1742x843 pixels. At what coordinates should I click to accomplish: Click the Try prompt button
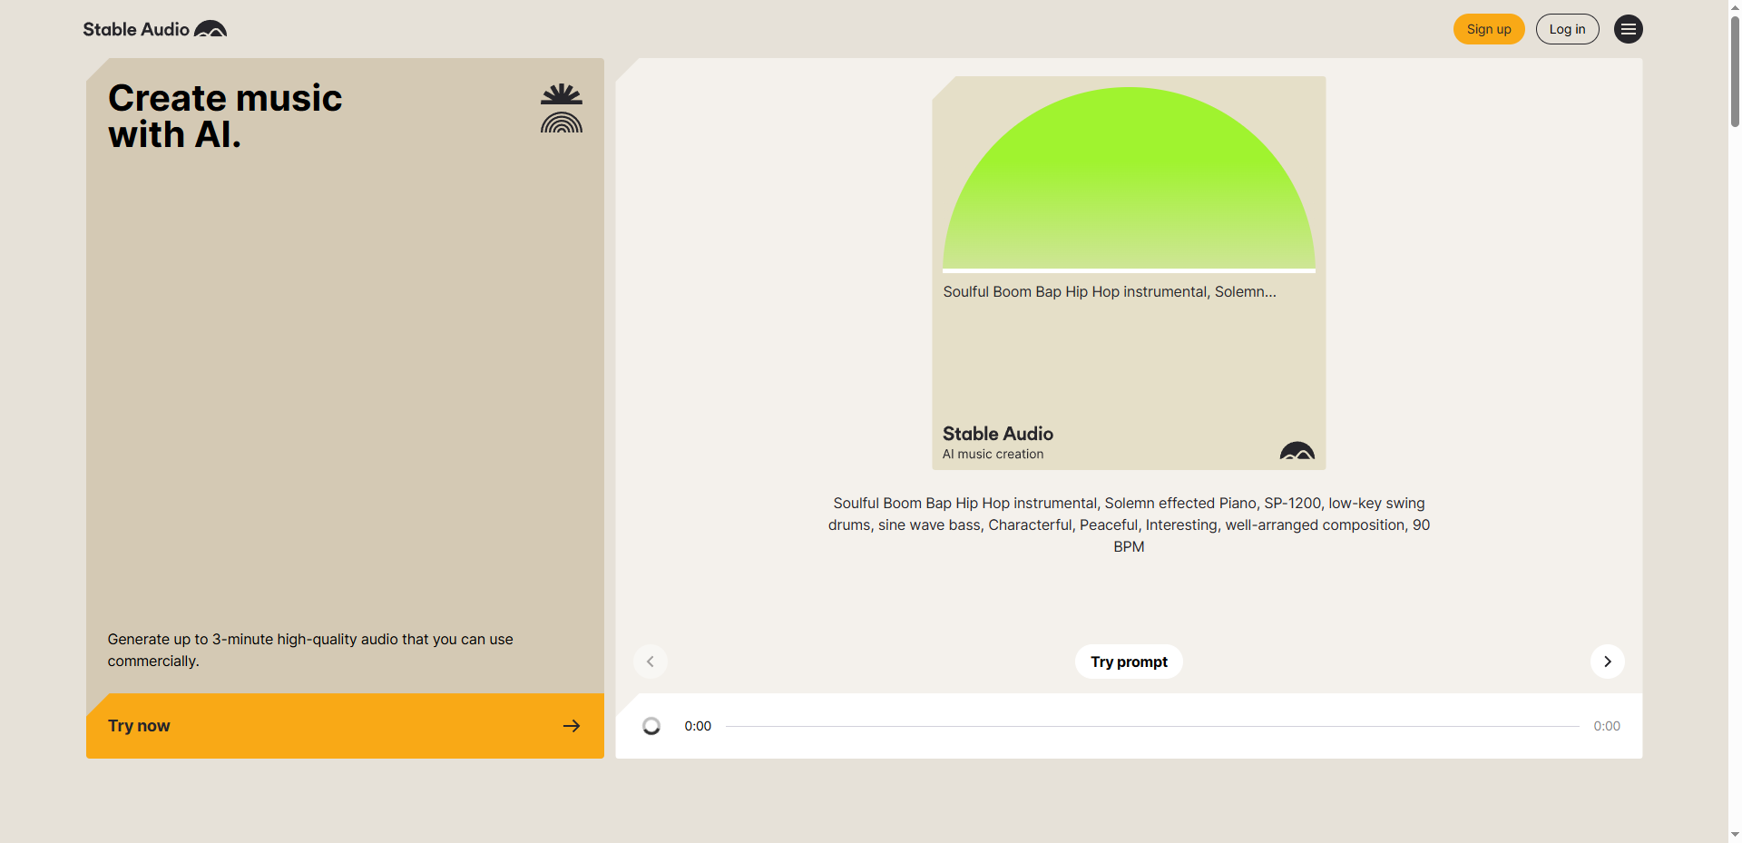(1129, 662)
